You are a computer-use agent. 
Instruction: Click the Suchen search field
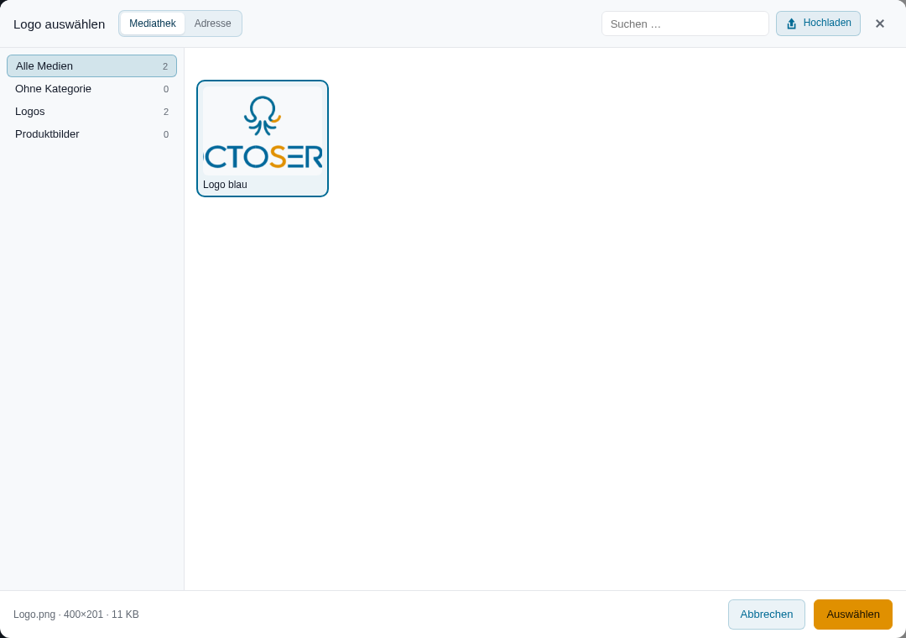[x=685, y=24]
